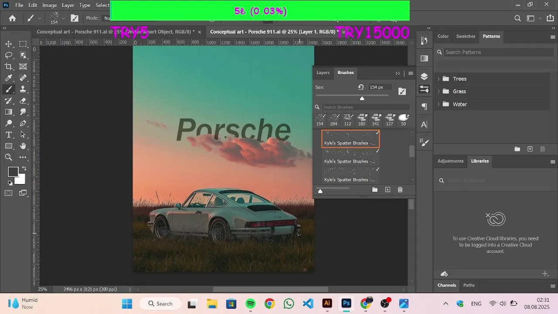Select the Move tool

pos(9,44)
